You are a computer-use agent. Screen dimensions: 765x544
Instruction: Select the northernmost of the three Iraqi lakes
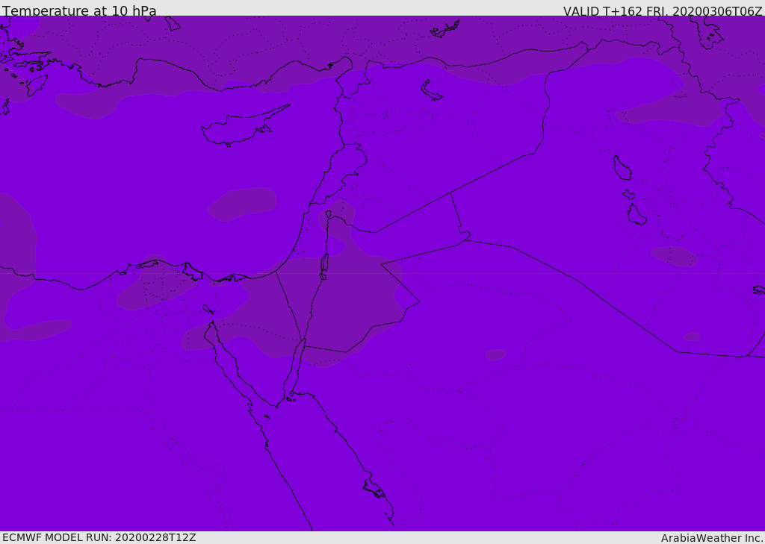pos(622,168)
